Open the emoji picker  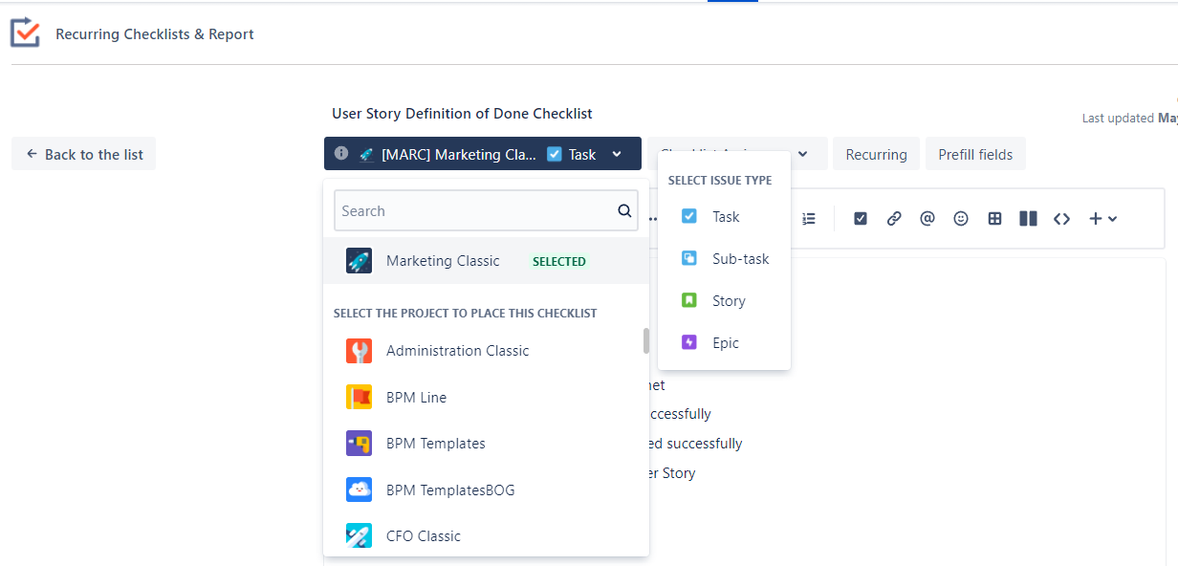coord(961,219)
